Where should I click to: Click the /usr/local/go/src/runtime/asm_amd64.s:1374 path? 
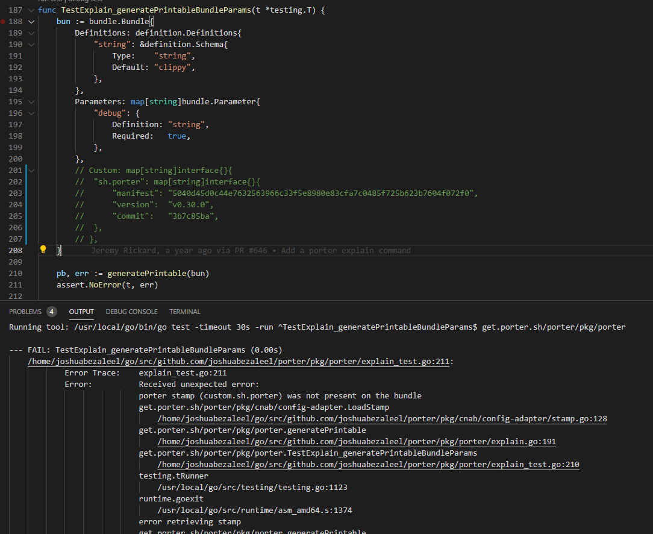coord(255,510)
